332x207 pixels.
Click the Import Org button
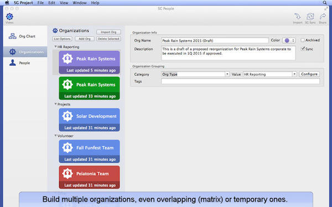(x=108, y=32)
